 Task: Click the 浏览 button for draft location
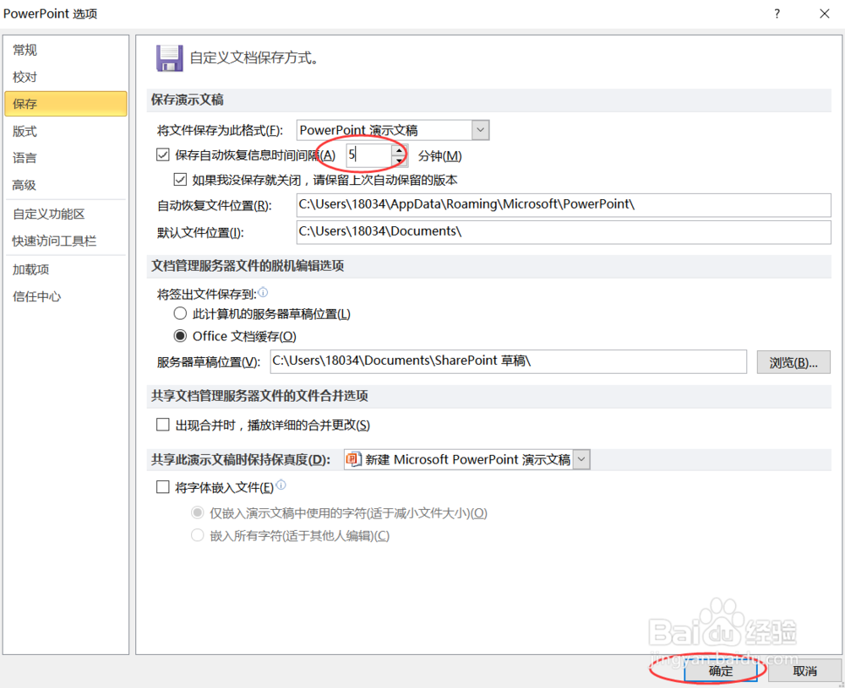(x=793, y=362)
